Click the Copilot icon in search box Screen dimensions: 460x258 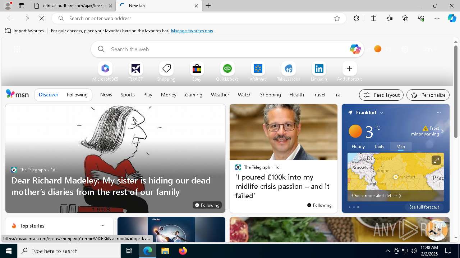(355, 49)
